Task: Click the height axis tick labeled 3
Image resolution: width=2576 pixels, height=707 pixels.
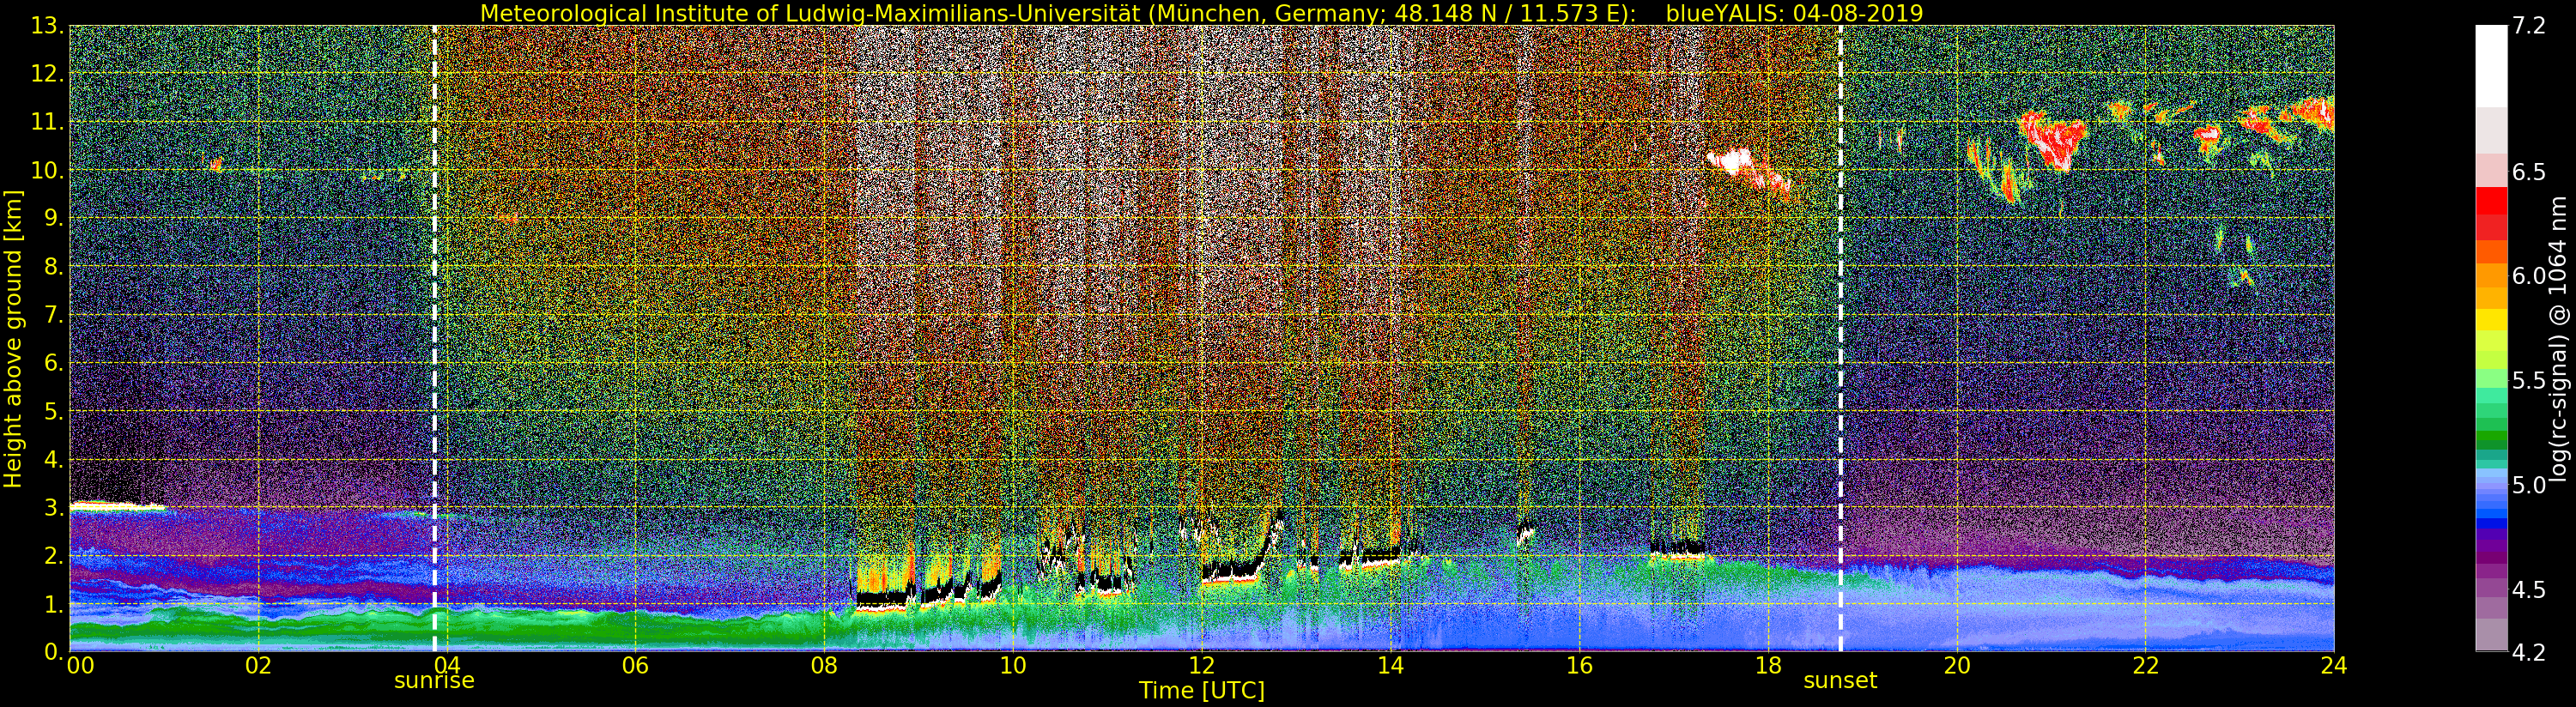Action: click(53, 507)
